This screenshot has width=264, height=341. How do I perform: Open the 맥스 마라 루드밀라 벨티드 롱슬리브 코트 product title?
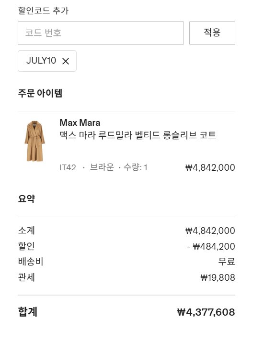(138, 135)
